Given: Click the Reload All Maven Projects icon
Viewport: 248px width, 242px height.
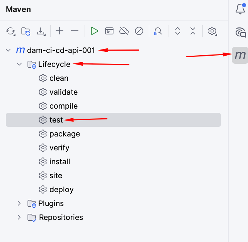Looking at the screenshot, I should 10,31.
